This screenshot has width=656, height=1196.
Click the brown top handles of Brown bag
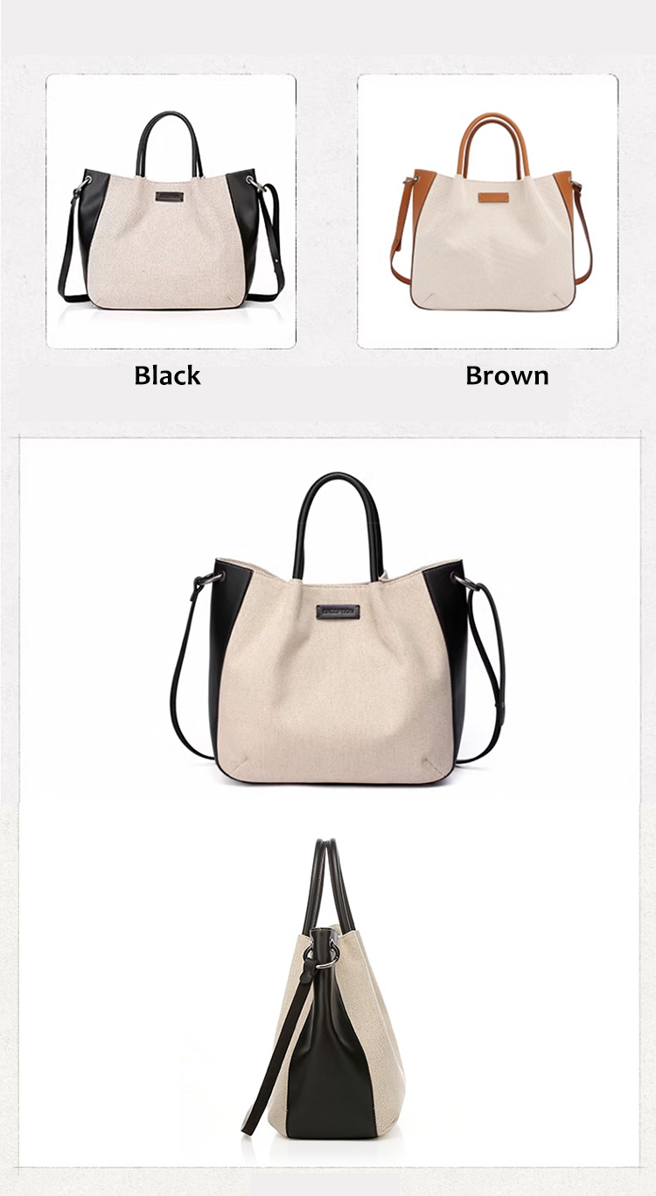[x=493, y=141]
